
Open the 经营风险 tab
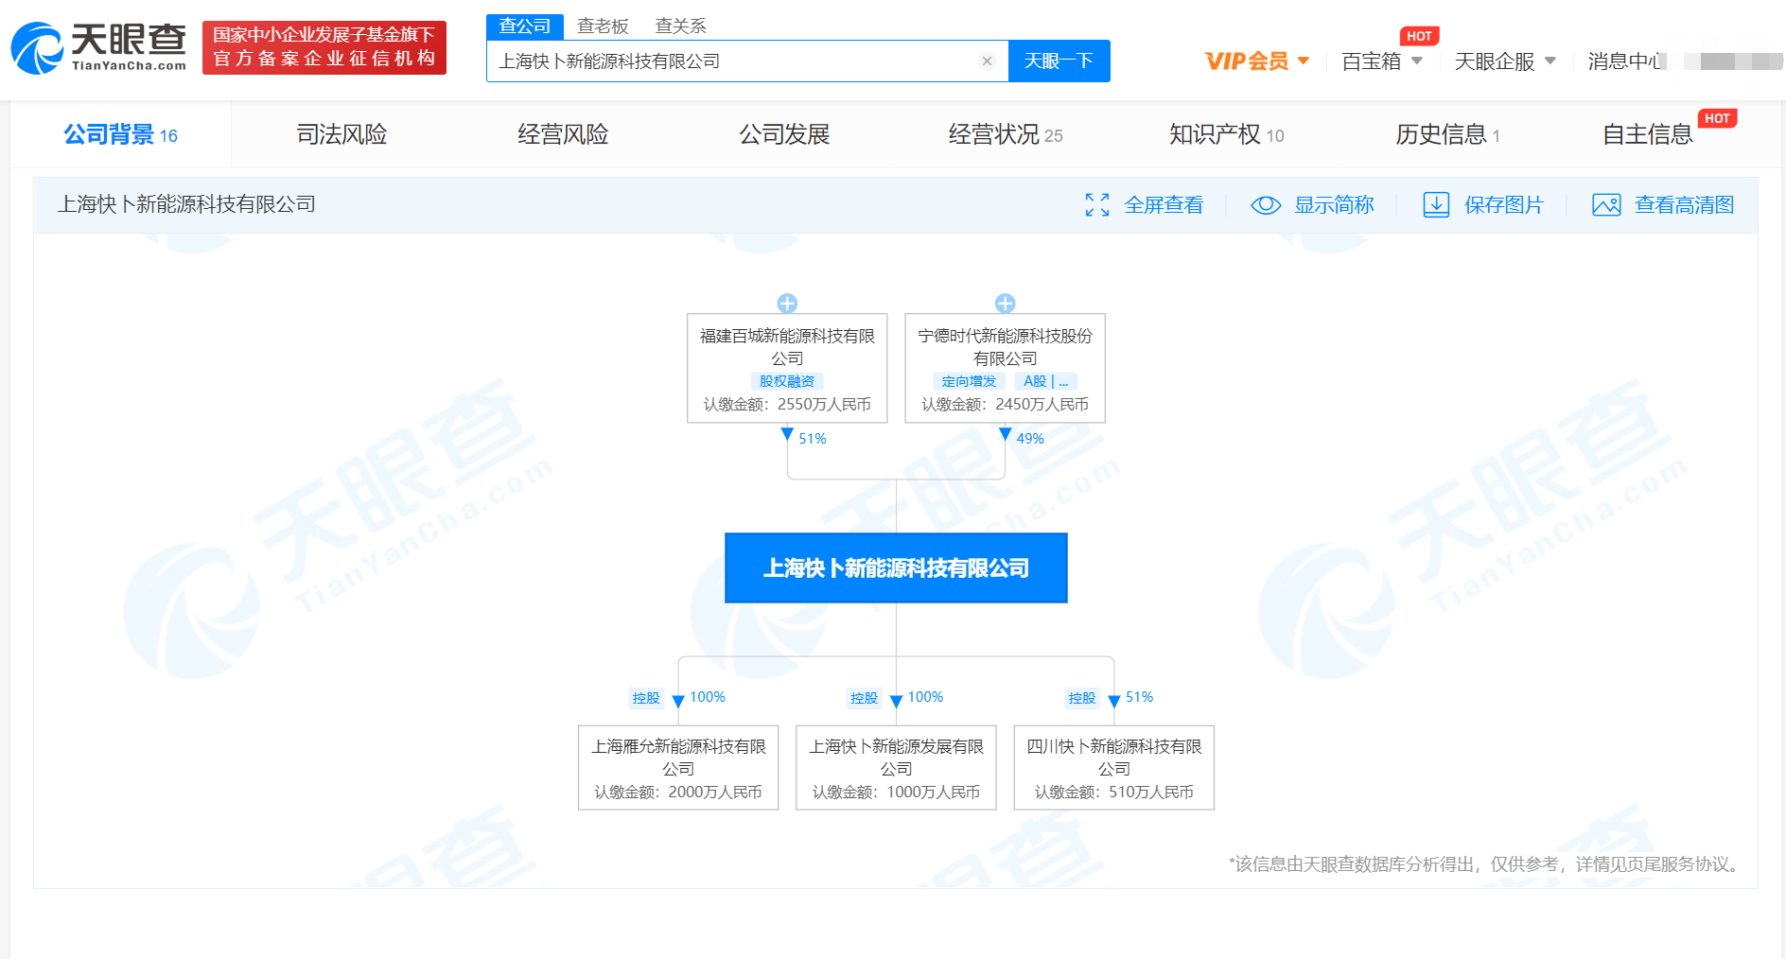(x=563, y=135)
